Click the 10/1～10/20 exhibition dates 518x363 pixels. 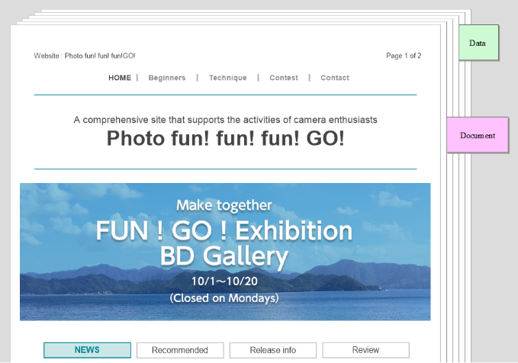[224, 281]
